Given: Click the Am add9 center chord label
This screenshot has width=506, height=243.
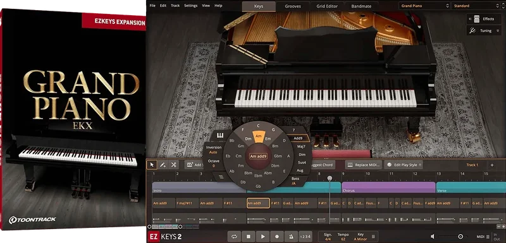Looking at the screenshot, I should (258, 157).
